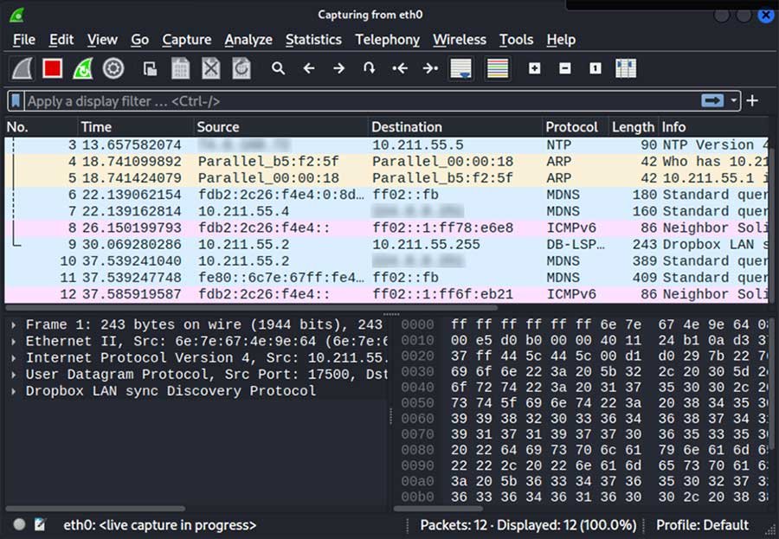Viewport: 779px width, 539px height.
Task: Expand Dropbox LAN sync Discovery Protocol
Action: click(x=13, y=391)
